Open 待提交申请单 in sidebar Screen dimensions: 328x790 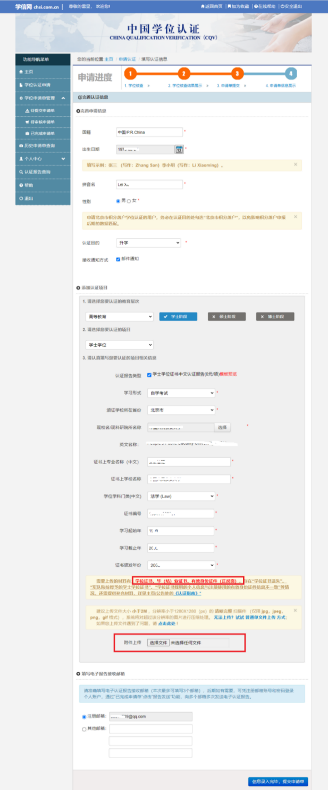coord(43,110)
